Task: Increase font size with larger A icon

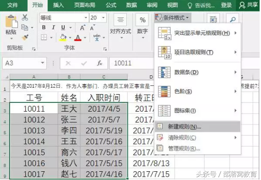Action: point(83,28)
